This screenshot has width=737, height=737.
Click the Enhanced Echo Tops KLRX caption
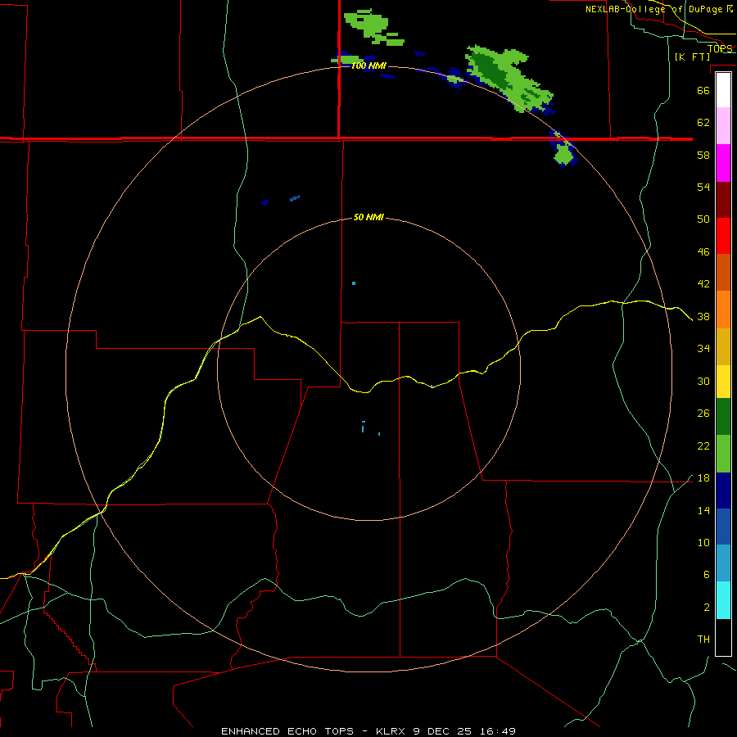(368, 731)
